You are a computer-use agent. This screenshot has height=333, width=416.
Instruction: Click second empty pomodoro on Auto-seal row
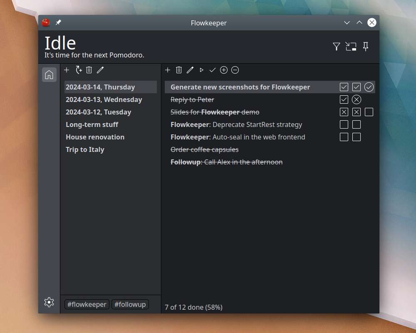pos(357,137)
